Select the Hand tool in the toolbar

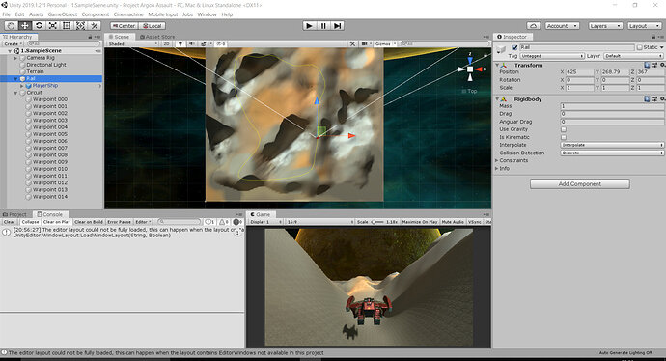11,26
